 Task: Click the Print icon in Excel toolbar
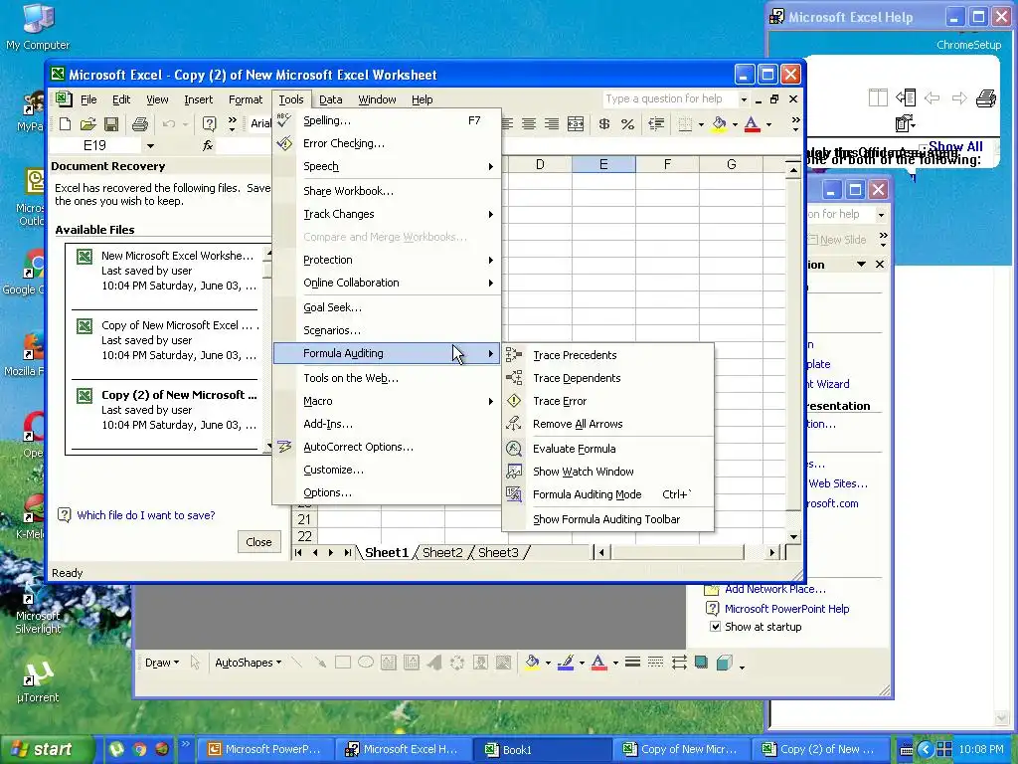(139, 123)
